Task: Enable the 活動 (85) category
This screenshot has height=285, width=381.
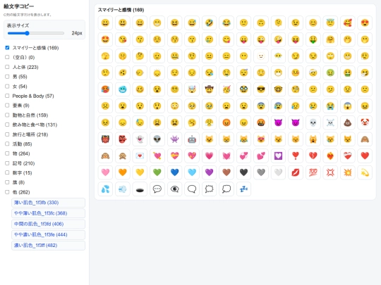Action: (x=7, y=144)
